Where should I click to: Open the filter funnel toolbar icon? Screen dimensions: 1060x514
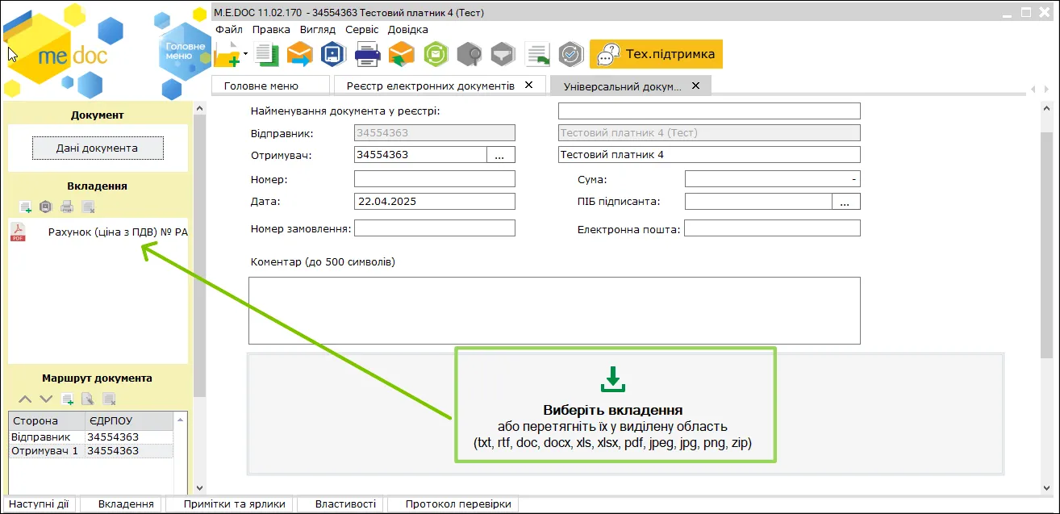[503, 55]
